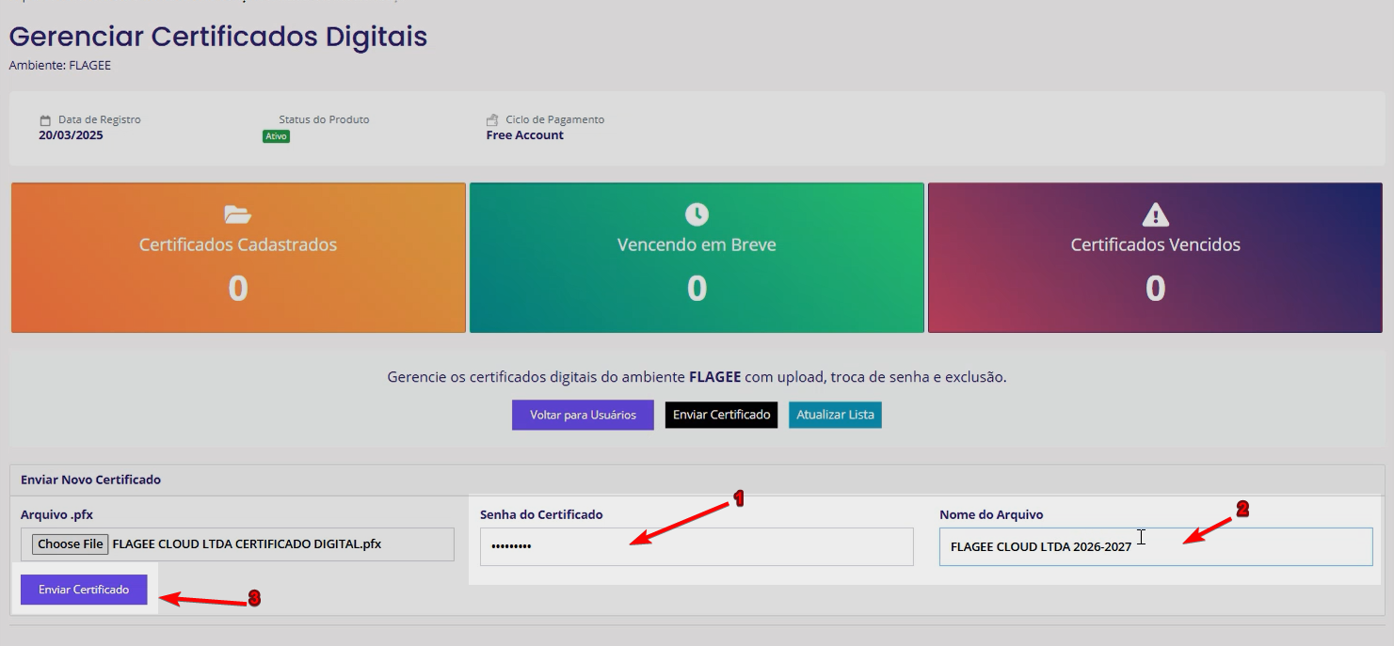Refresh with the Atualizar Lista button
The width and height of the screenshot is (1394, 646).
835,415
